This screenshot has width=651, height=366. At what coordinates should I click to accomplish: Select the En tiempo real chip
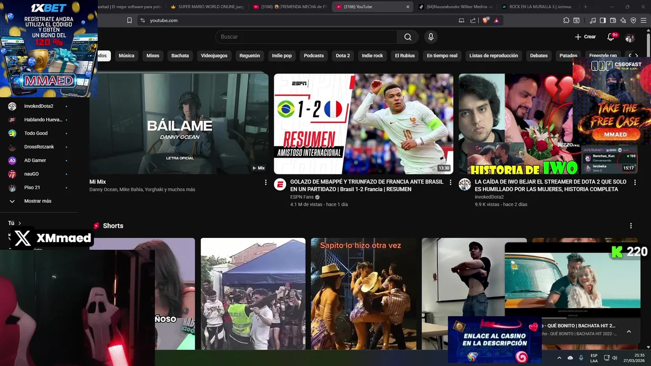tap(442, 55)
